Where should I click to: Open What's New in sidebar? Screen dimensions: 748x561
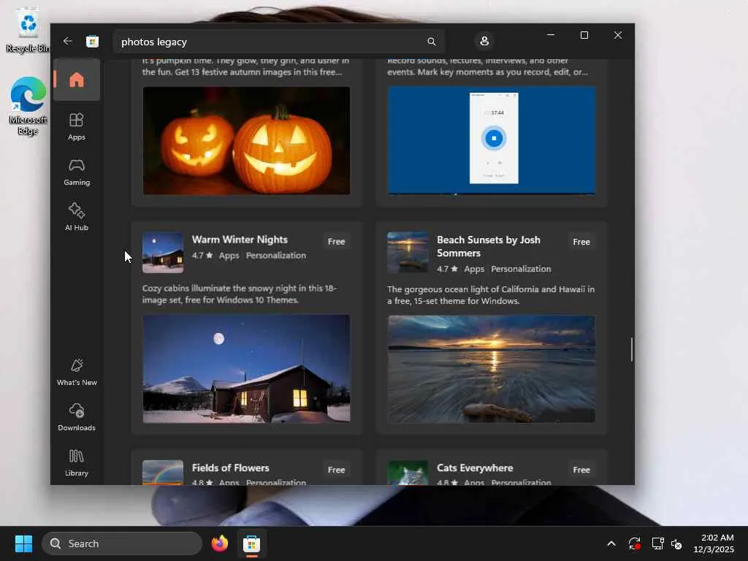pos(77,373)
